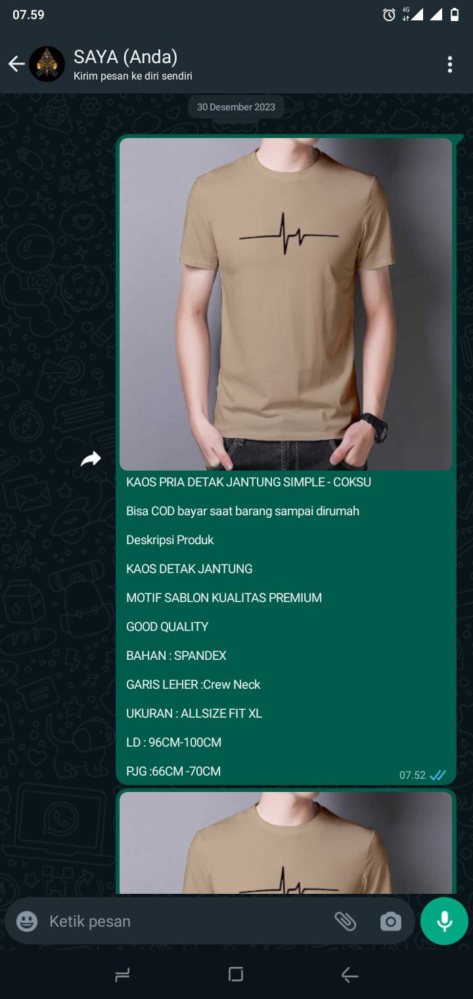Tap the forward arrow beside the message

point(91,459)
